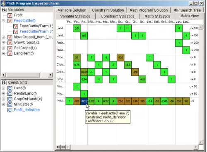Click the -128 coefficient cell
This screenshot has height=152, width=207.
pos(135,72)
